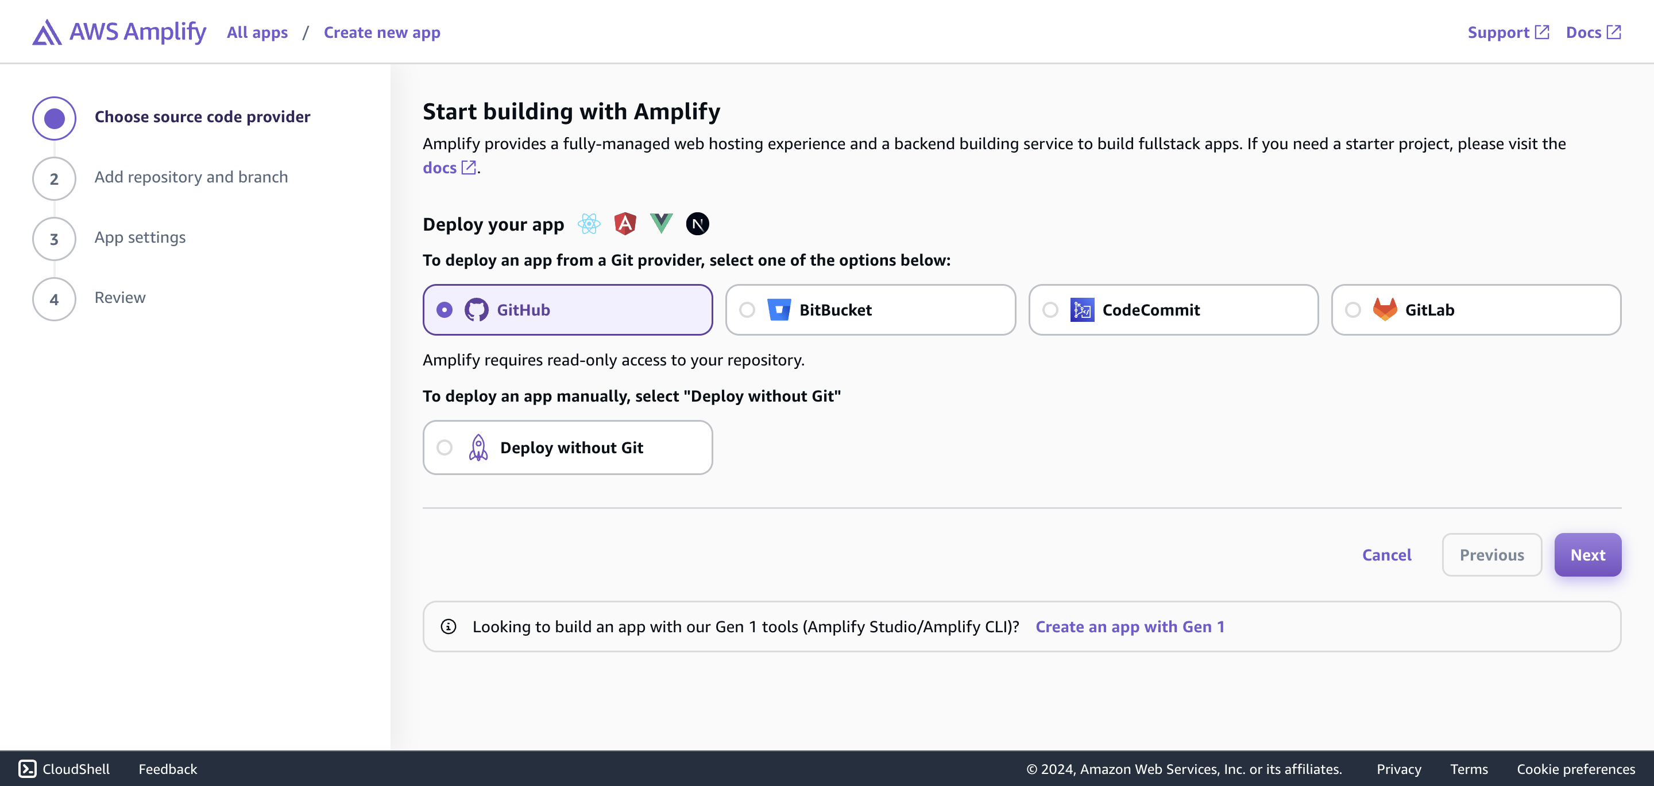
Task: Click 'Deploy your app' heading text
Action: [493, 224]
